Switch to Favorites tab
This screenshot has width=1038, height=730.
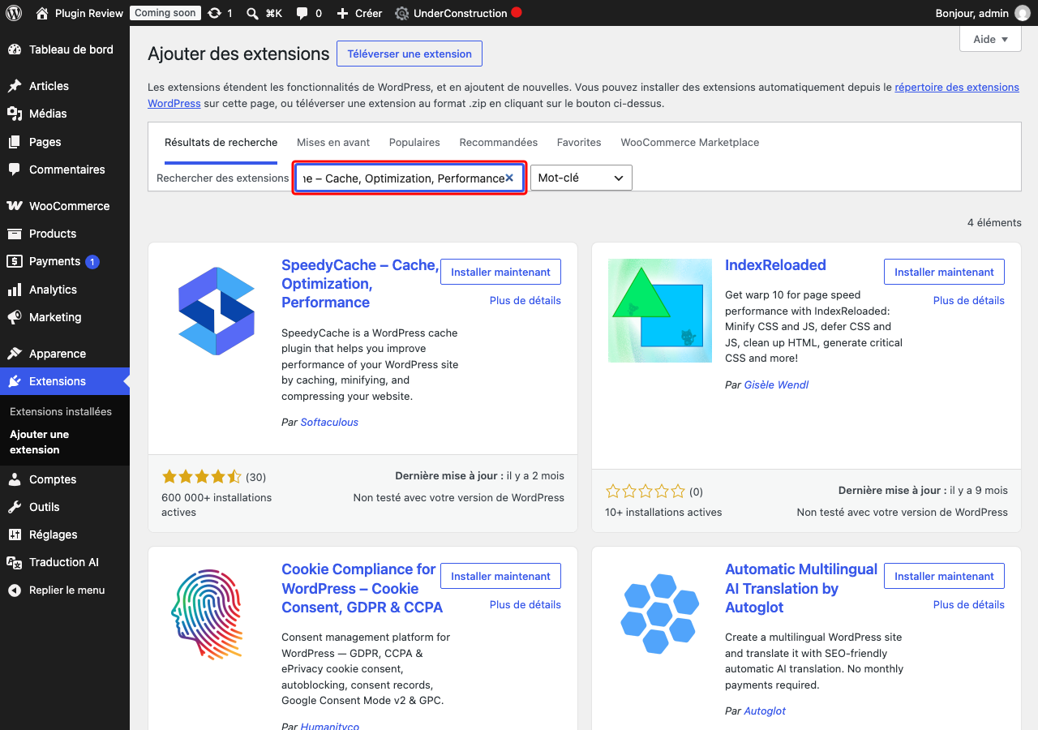pyautogui.click(x=579, y=142)
